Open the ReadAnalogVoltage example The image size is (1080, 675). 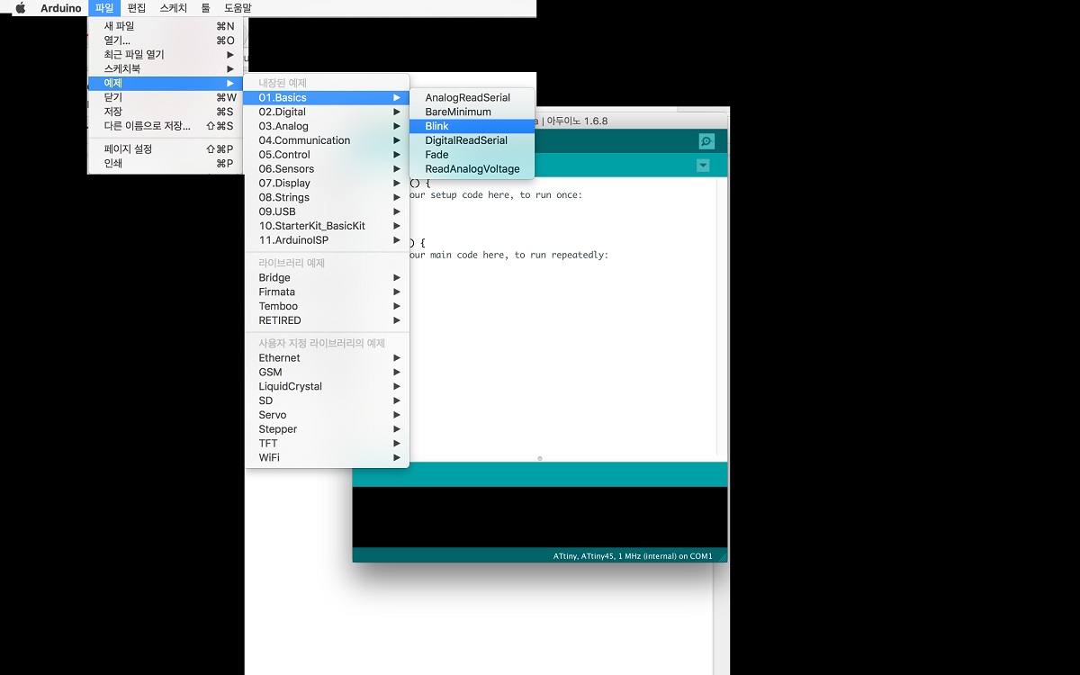click(x=472, y=169)
